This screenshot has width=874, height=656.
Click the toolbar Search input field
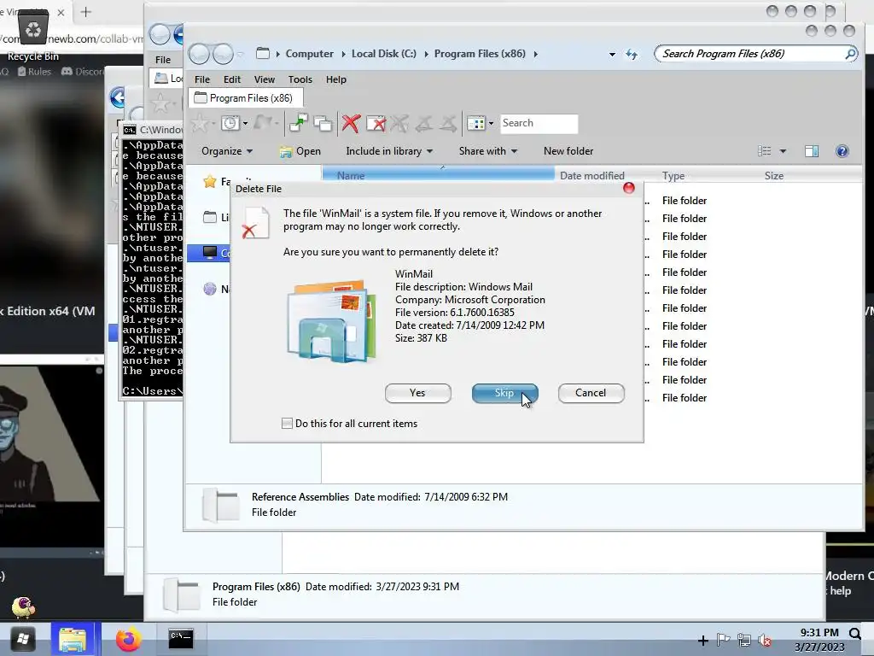pyautogui.click(x=539, y=123)
